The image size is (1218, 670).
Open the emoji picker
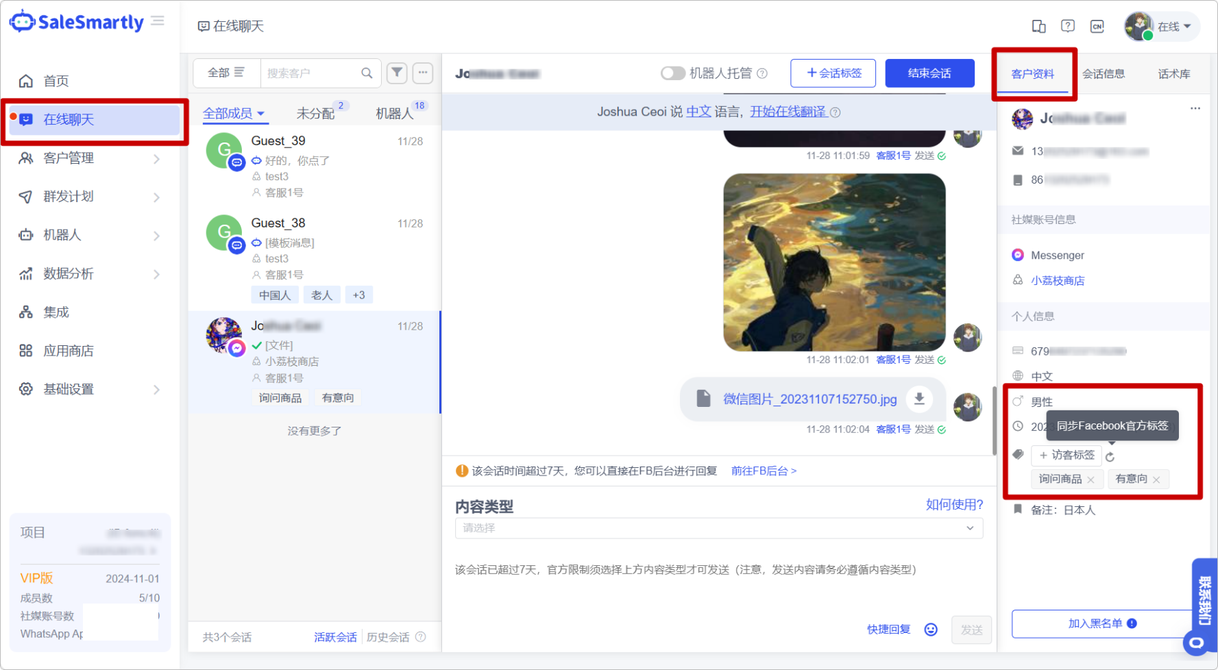coord(930,630)
